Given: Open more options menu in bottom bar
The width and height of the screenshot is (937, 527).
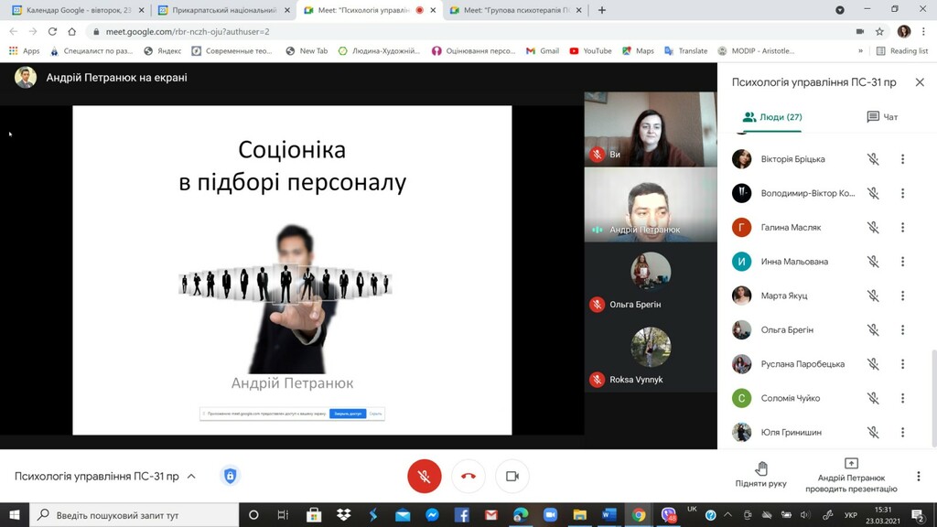Looking at the screenshot, I should click(x=918, y=476).
